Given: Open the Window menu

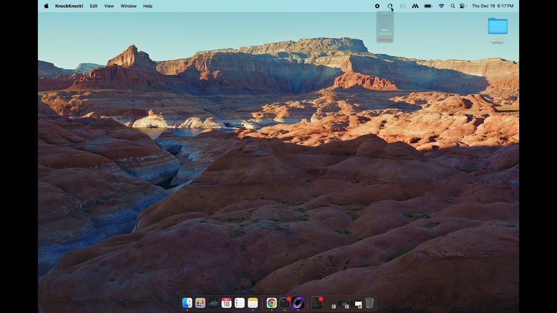Looking at the screenshot, I should pyautogui.click(x=128, y=6).
